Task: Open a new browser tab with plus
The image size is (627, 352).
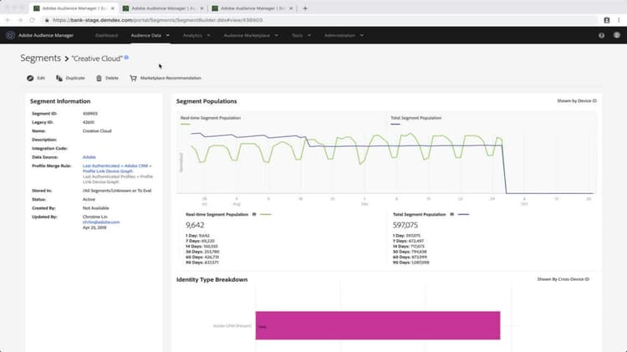Action: tap(305, 8)
